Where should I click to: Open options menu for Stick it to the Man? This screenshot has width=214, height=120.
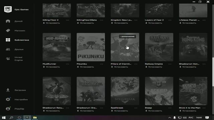pyautogui.click(x=204, y=108)
